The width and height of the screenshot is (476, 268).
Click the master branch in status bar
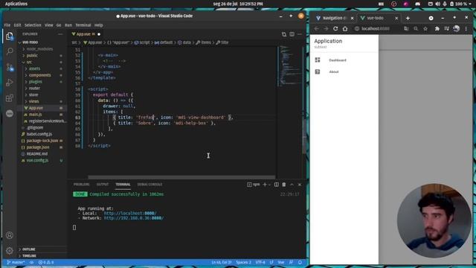[16, 262]
